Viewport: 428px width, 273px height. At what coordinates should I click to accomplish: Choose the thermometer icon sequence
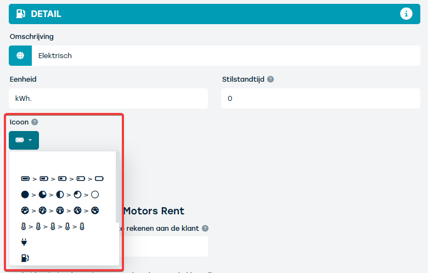click(x=53, y=226)
